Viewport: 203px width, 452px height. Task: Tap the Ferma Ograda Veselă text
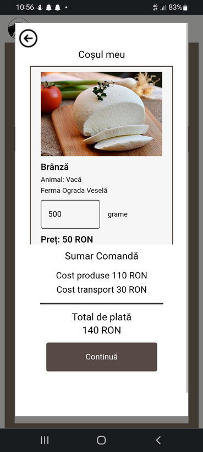coord(74,191)
